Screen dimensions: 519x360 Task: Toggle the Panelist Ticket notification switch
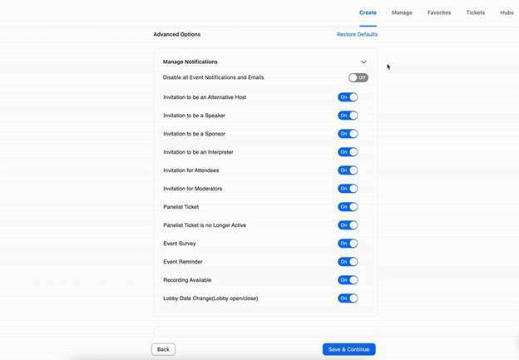coord(348,207)
